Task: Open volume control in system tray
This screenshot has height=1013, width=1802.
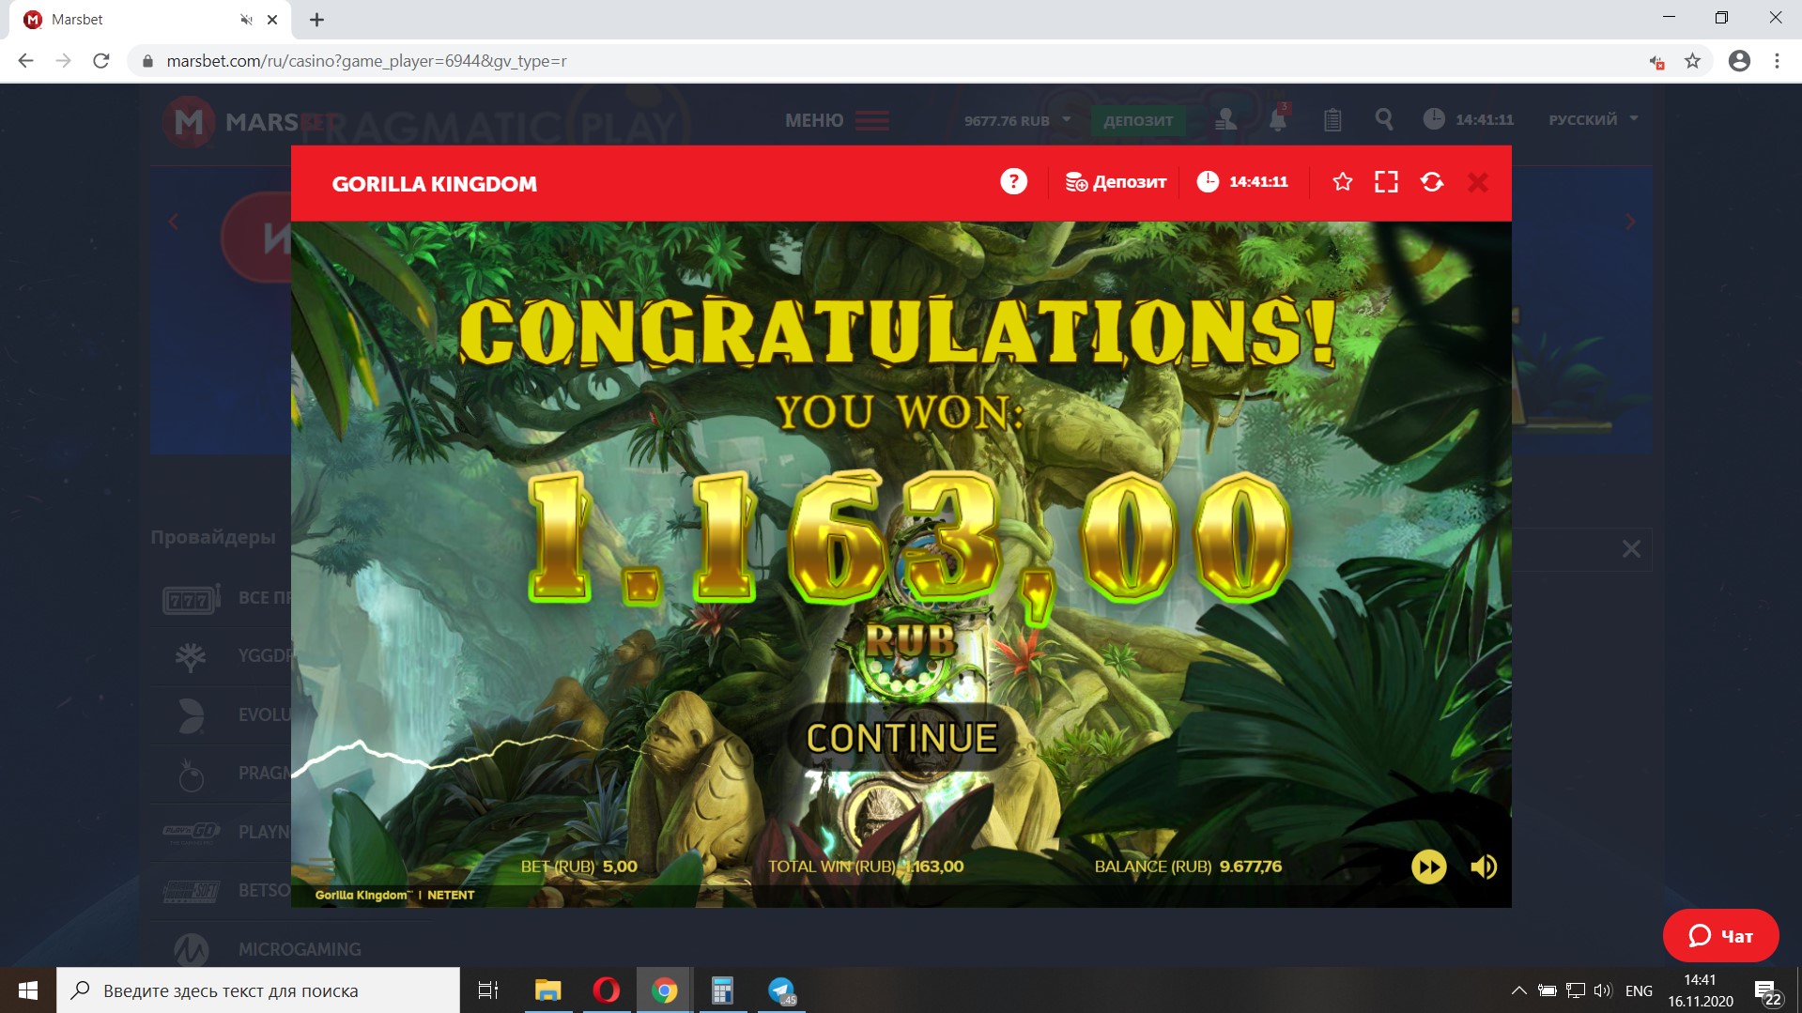Action: tap(1603, 990)
